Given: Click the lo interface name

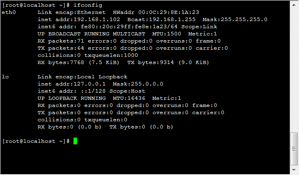Looking at the screenshot, I should click(x=5, y=77).
